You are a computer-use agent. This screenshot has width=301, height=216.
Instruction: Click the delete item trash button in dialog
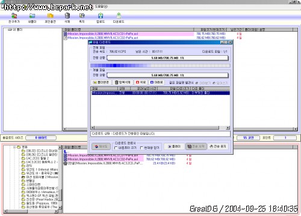(x=123, y=82)
